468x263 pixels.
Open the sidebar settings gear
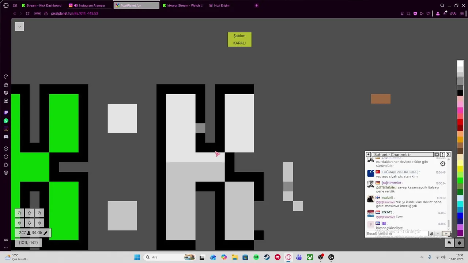click(x=6, y=173)
